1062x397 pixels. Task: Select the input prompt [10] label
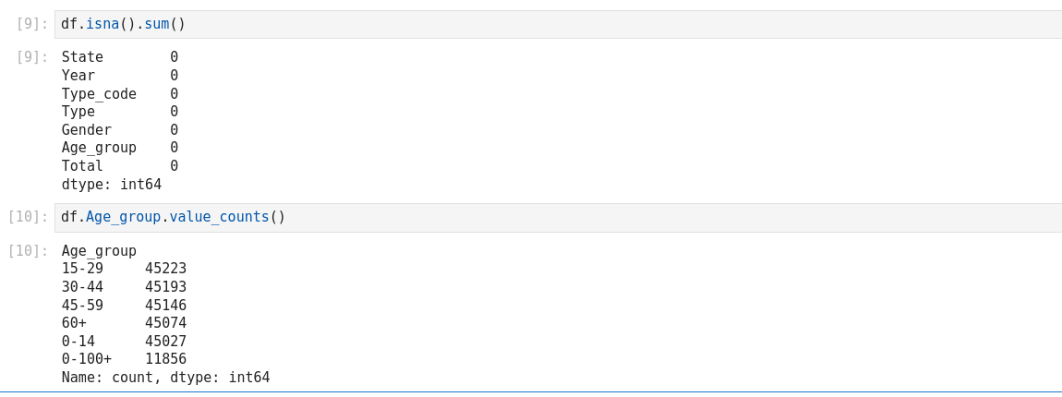29,217
